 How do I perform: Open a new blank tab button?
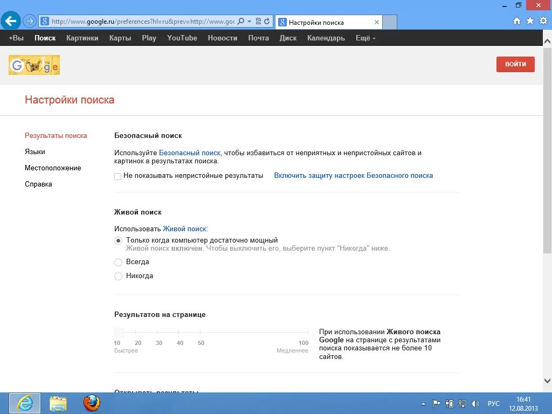coord(390,22)
